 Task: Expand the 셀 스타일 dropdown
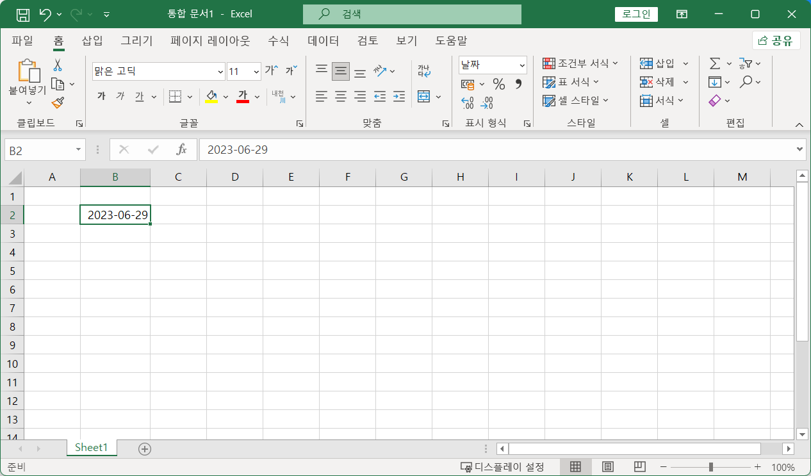point(605,101)
